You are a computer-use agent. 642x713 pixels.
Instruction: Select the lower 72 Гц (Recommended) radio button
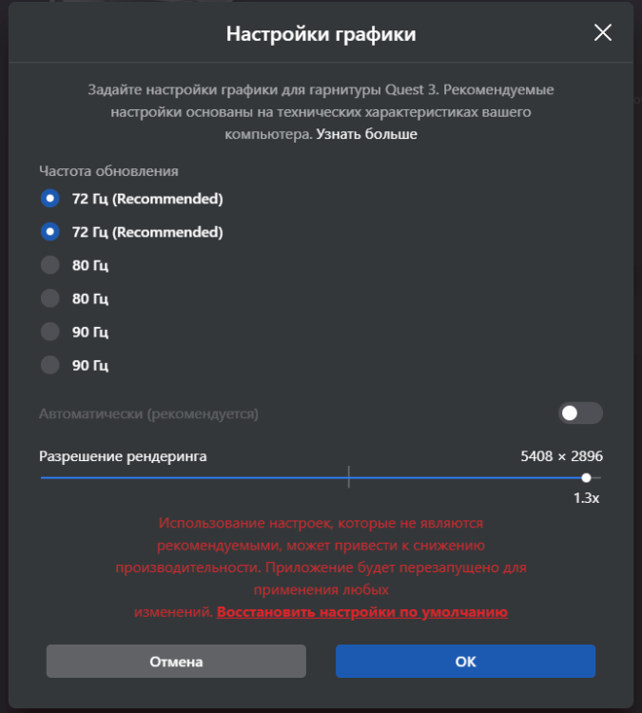50,232
